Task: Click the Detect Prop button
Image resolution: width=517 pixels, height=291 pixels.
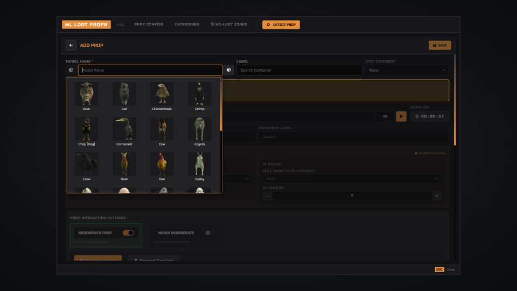Action: (281, 25)
